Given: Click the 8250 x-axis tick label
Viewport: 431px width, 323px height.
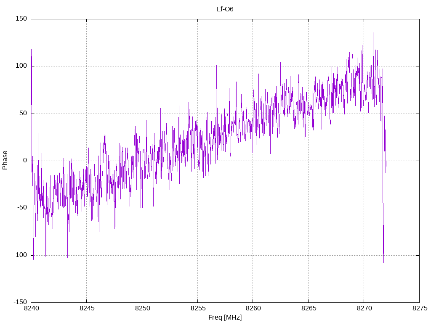Looking at the screenshot, I should coord(142,308).
